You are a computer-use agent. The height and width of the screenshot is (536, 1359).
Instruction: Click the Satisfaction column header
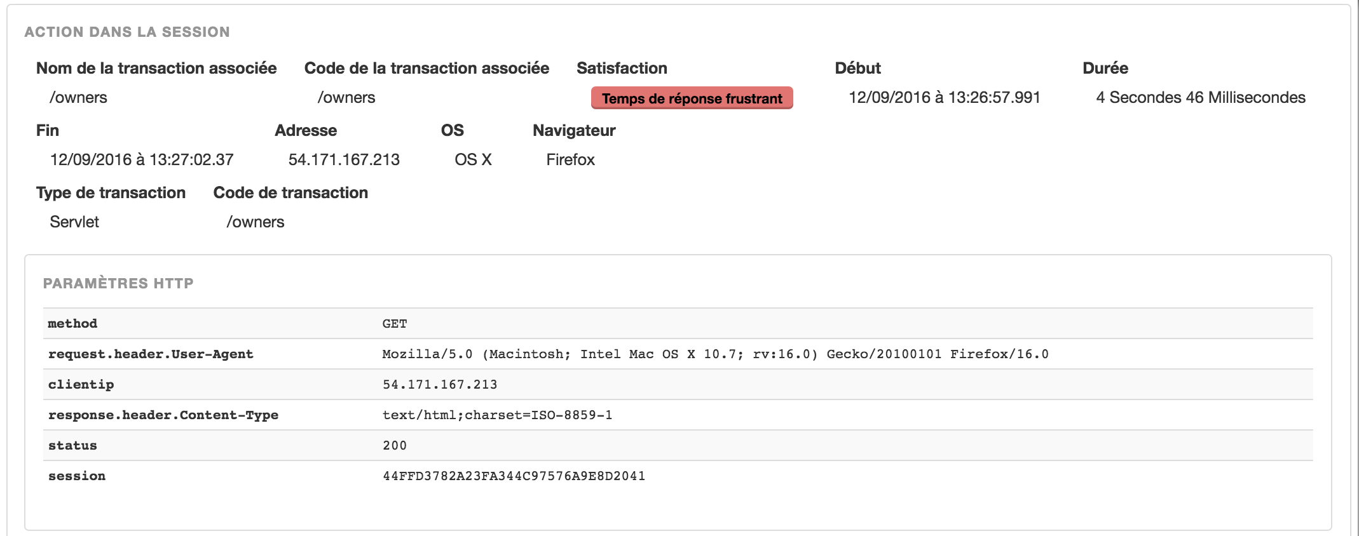tap(622, 68)
